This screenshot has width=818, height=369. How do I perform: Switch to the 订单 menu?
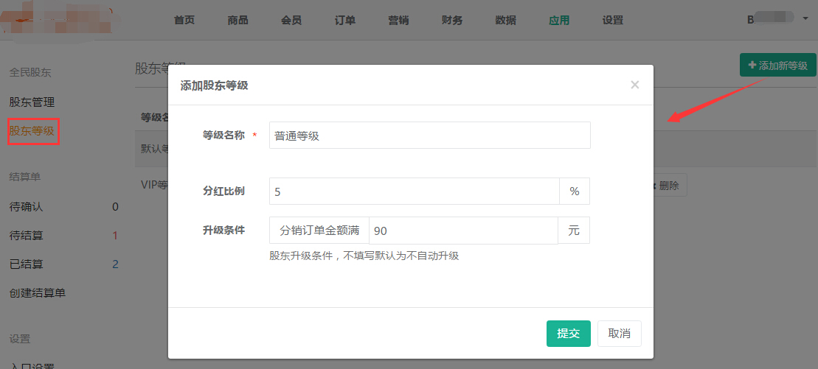pyautogui.click(x=344, y=20)
